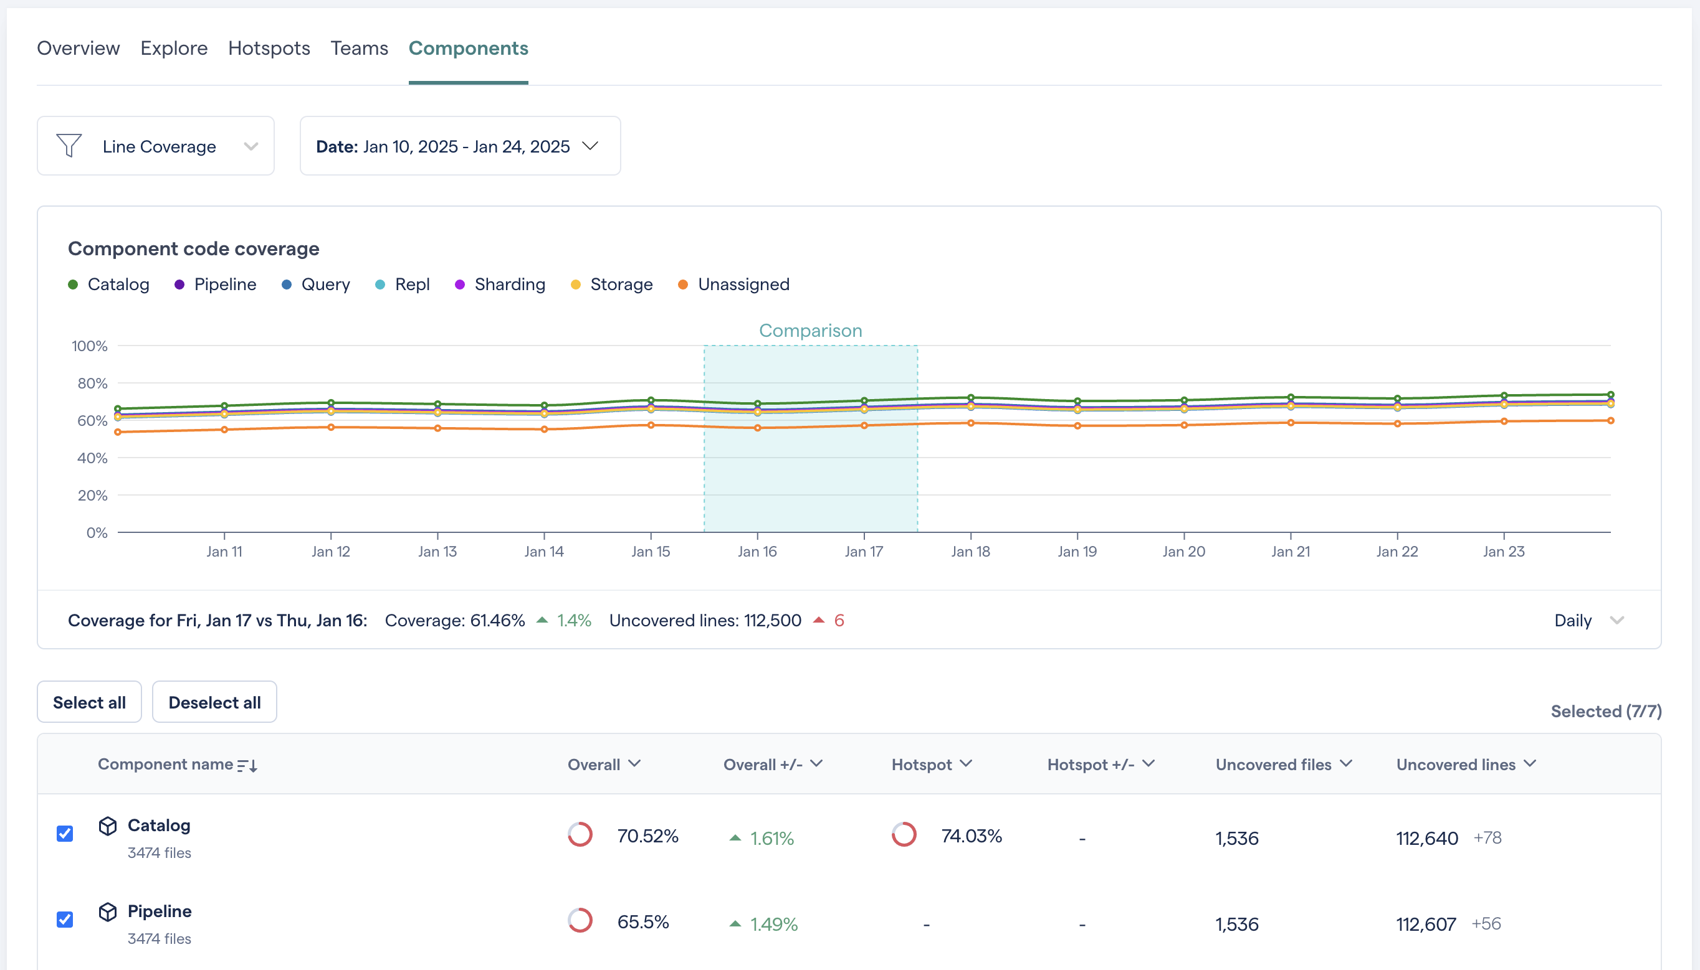Click Catalog hotspot coverage donut icon
This screenshot has height=970, width=1700.
pos(904,835)
